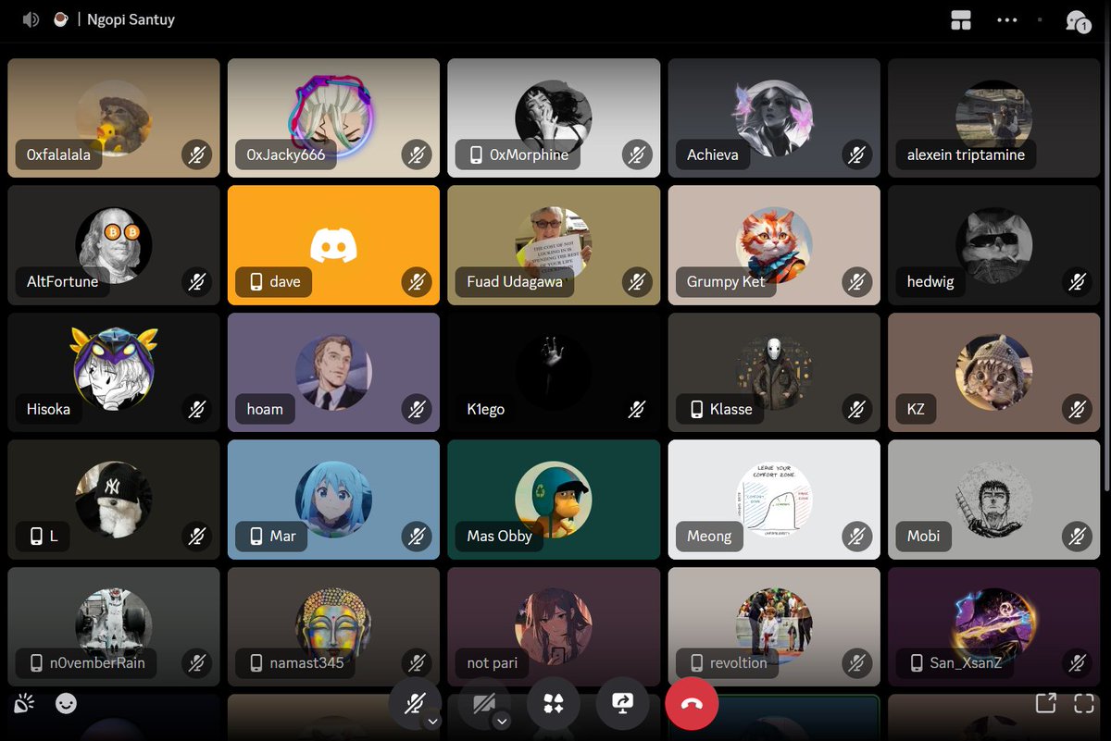The height and width of the screenshot is (741, 1111).
Task: Select Mas Obby's duck-with-helmet avatar
Action: [554, 498]
